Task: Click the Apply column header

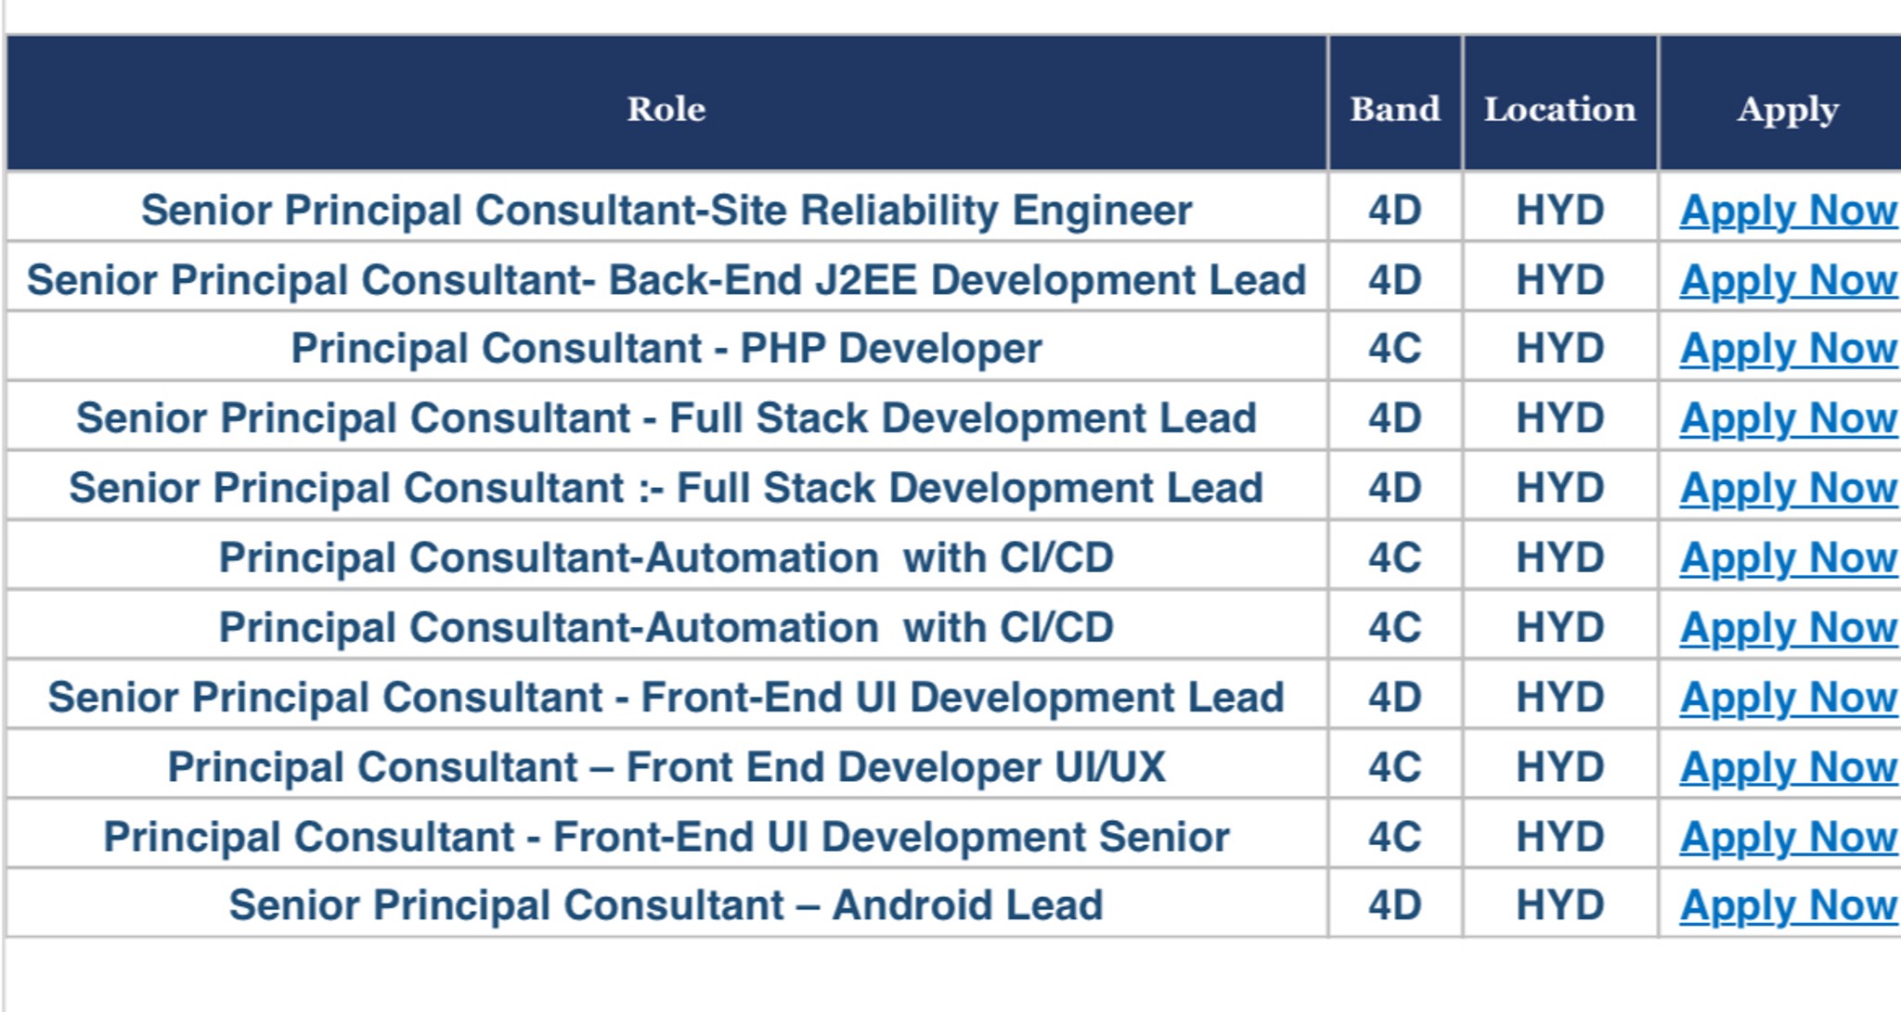Action: tap(1787, 109)
